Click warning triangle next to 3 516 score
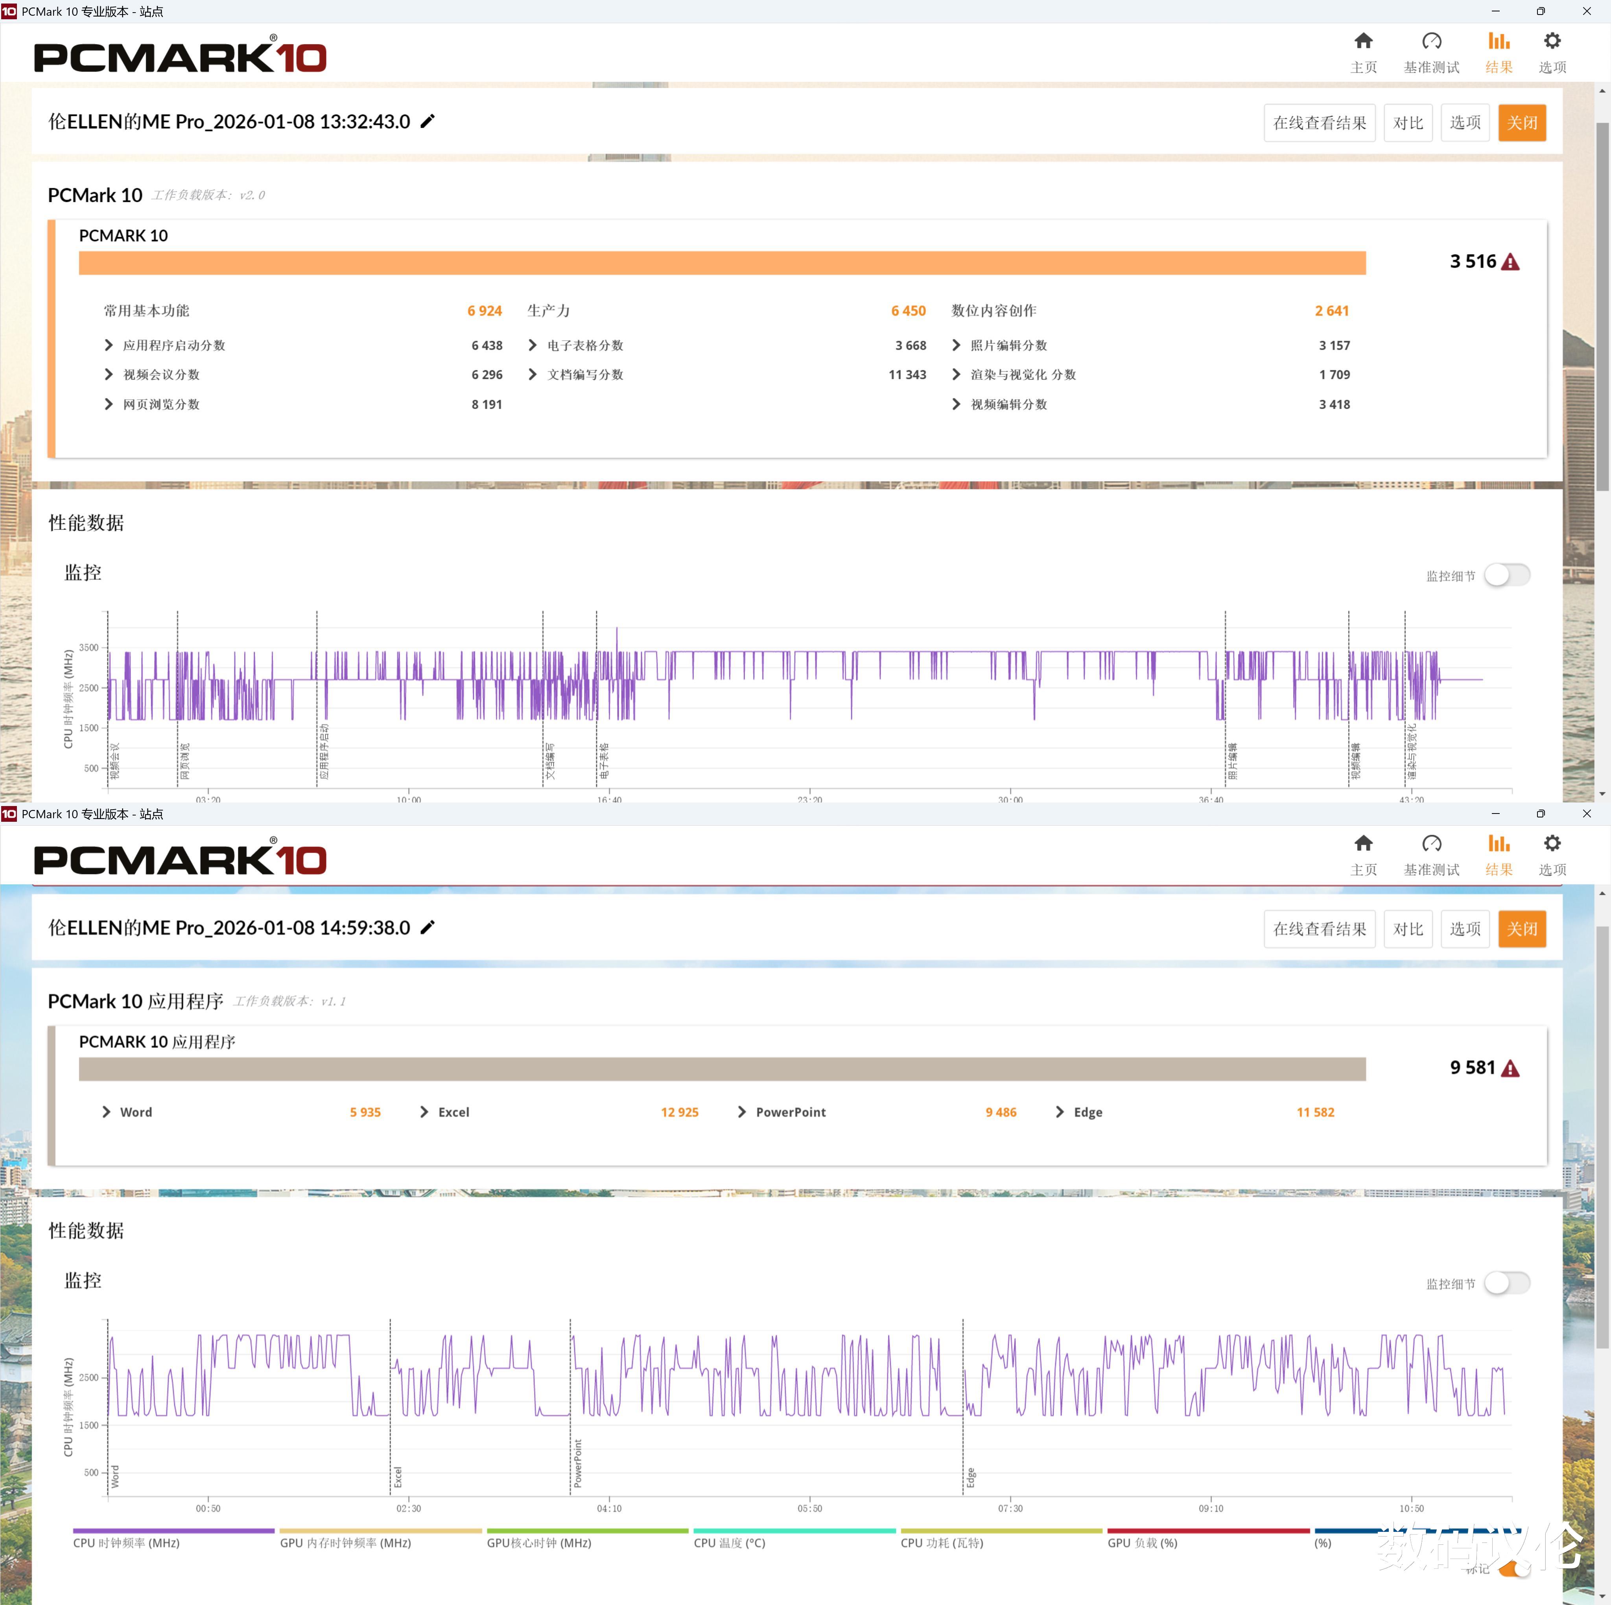Image resolution: width=1611 pixels, height=1605 pixels. (x=1510, y=263)
